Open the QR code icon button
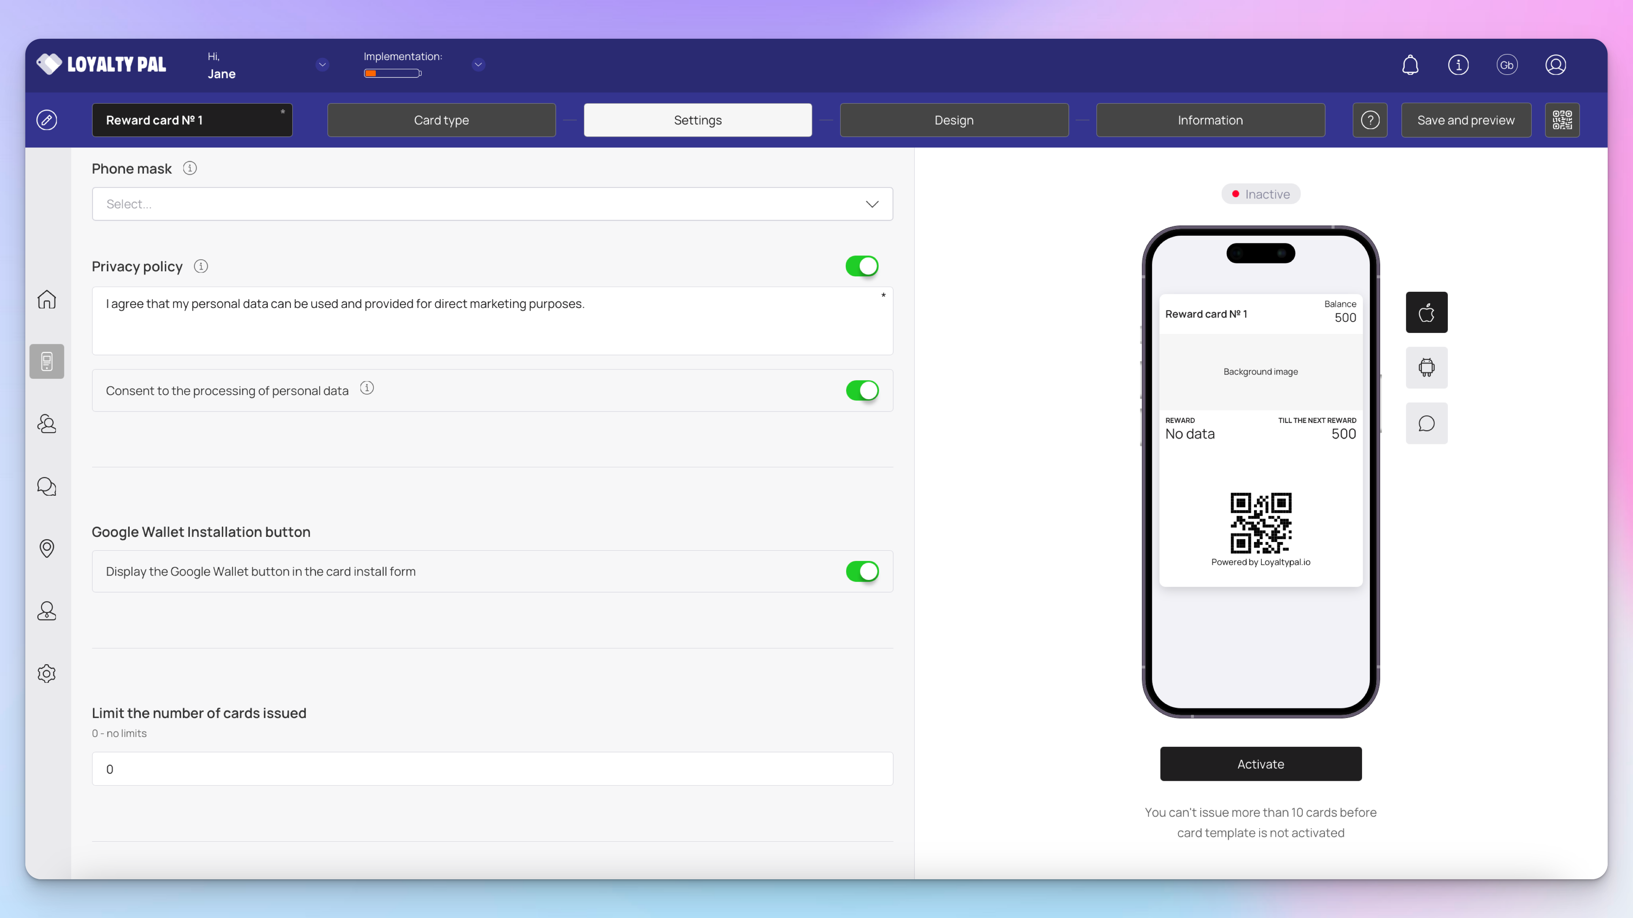The width and height of the screenshot is (1633, 918). [x=1562, y=120]
